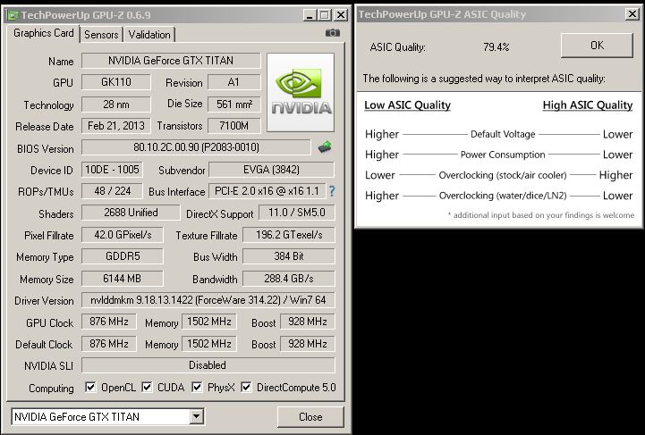645x435 pixels.
Task: Click Overclocking (water/dice/LN2) label
Action: pyautogui.click(x=503, y=196)
